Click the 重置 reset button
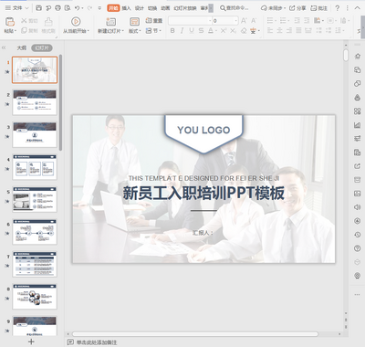The height and width of the screenshot is (347, 365). [154, 21]
